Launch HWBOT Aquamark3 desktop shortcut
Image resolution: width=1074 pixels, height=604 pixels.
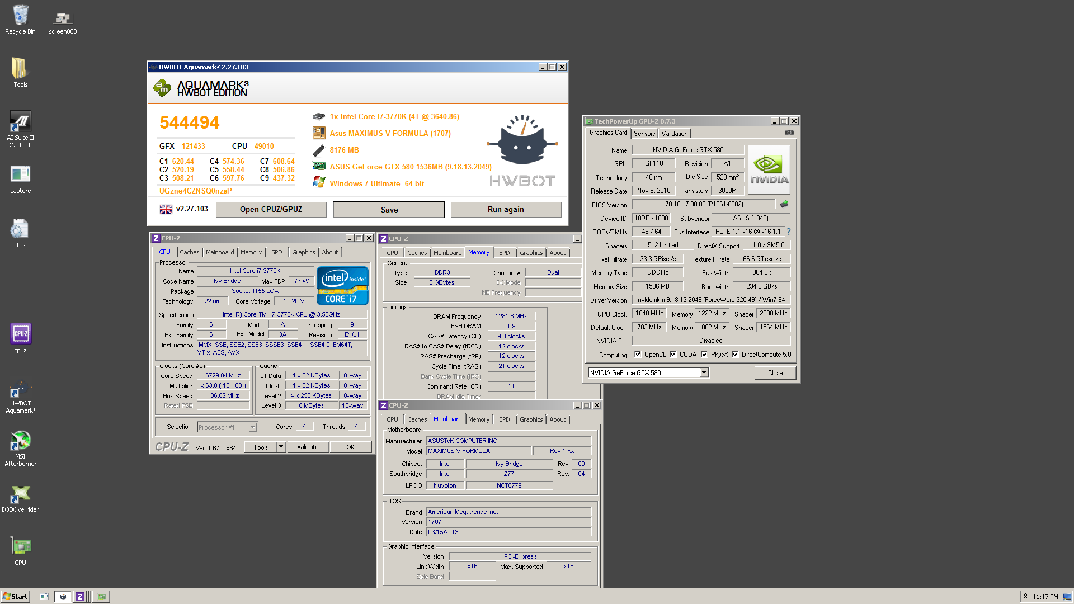(x=20, y=397)
